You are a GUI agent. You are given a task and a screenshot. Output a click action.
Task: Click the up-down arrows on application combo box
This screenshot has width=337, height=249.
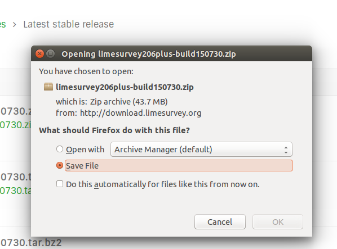(286, 150)
